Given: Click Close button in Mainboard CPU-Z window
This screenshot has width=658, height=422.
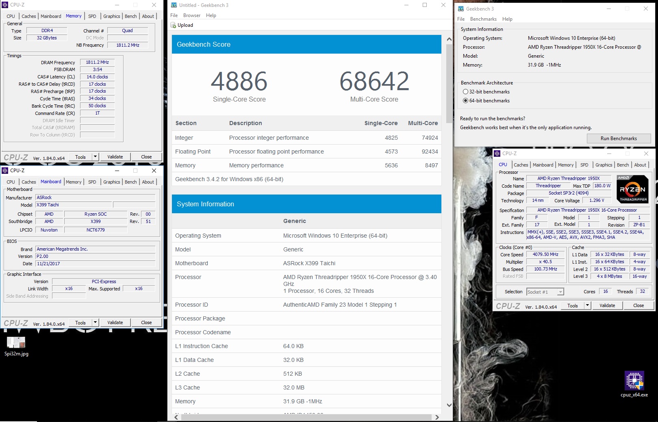Looking at the screenshot, I should point(146,322).
